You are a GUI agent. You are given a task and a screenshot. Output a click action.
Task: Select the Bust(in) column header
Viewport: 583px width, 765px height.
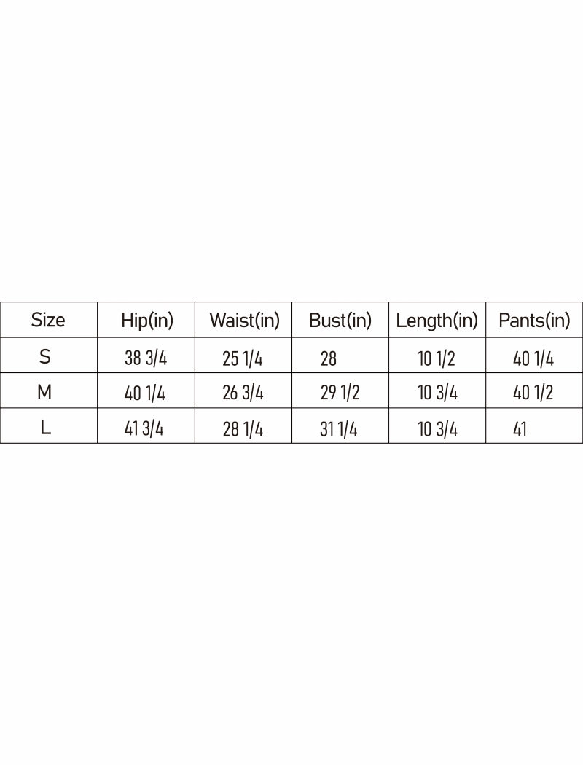340,321
